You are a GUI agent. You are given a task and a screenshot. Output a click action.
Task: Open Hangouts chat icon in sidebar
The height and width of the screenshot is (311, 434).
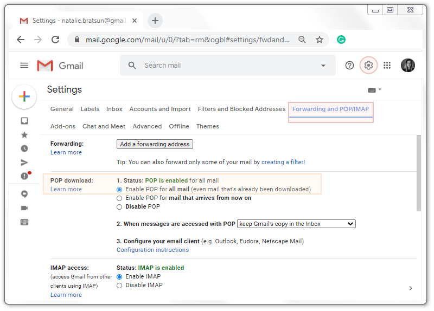click(24, 195)
